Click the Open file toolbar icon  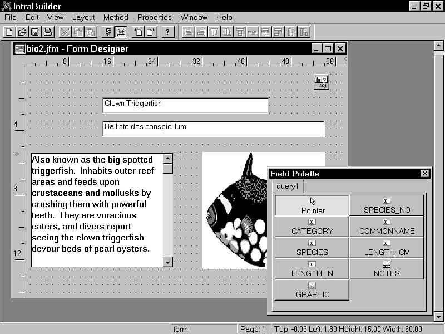22,32
